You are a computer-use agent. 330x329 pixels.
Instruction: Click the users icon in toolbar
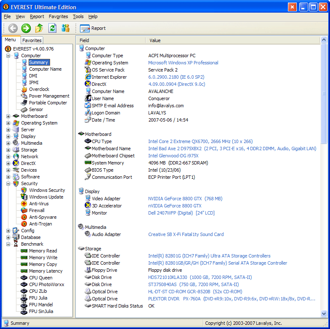click(65, 28)
